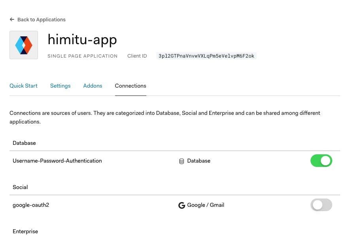Viewport: 356px width, 236px height.
Task: Enable the google-oauth2 toggle
Action: point(321,205)
